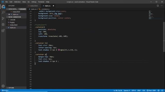
Task: Click the ./bg.jpg link on line 15
Action: [x=57, y=14]
